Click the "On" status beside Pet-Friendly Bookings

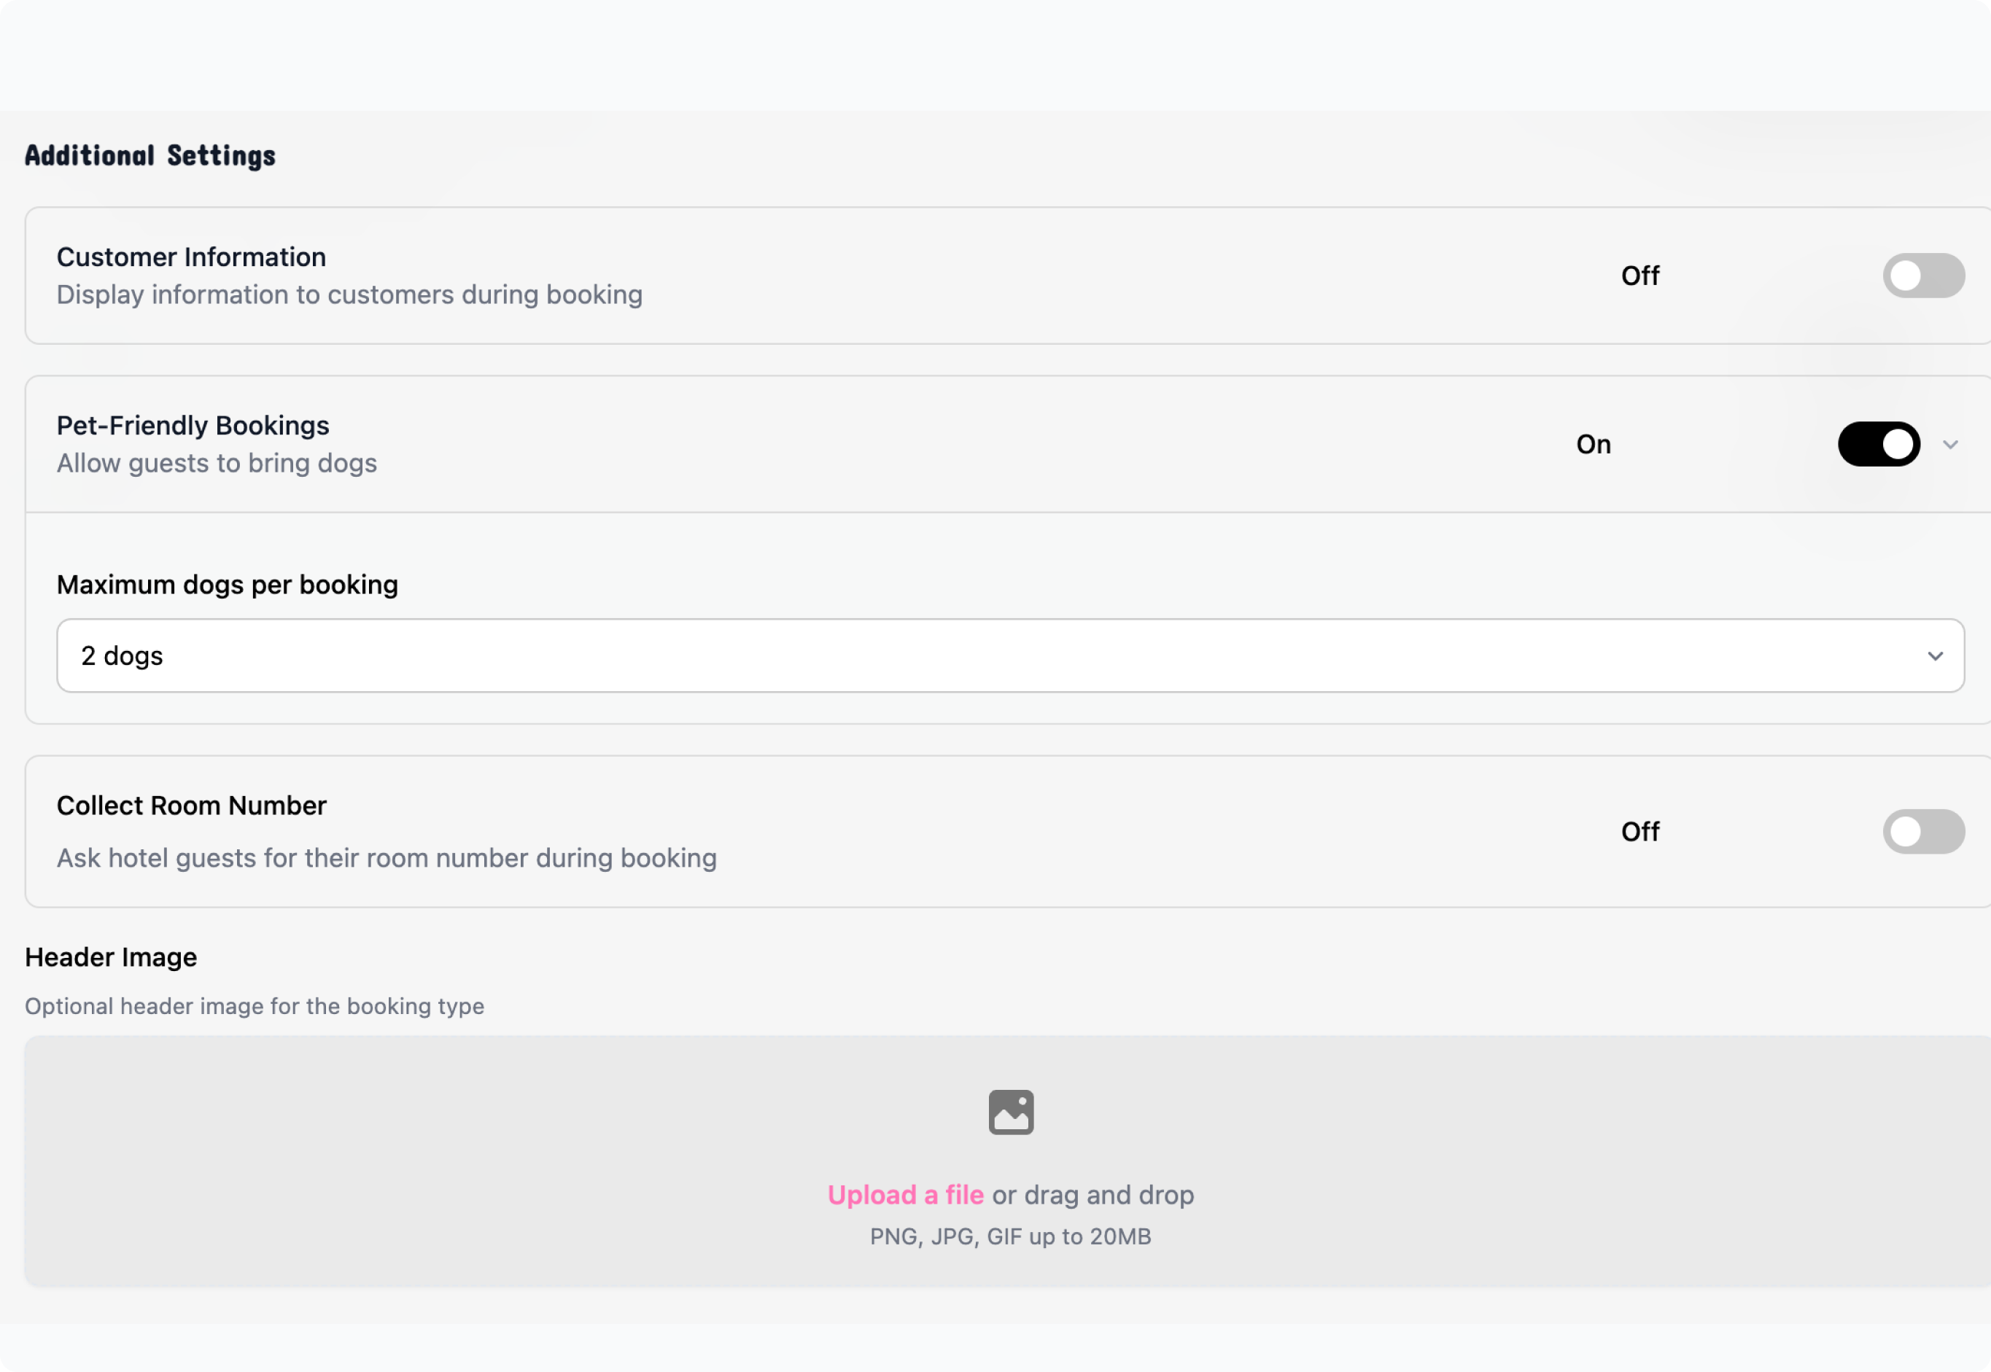pos(1593,445)
